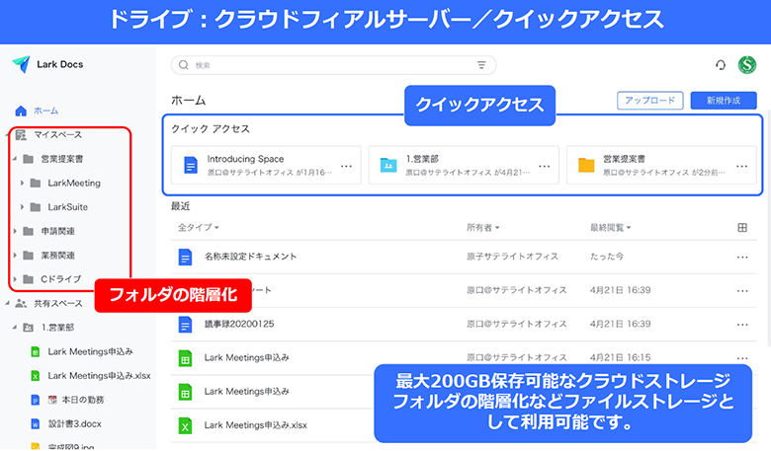
Task: Switch to grid view icon
Action: [742, 228]
